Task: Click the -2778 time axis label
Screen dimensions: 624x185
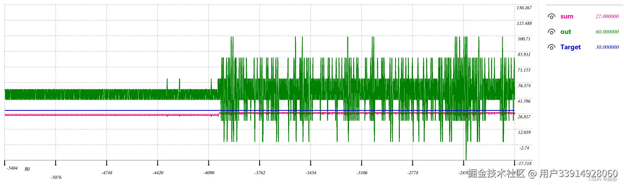Action: 413,173
